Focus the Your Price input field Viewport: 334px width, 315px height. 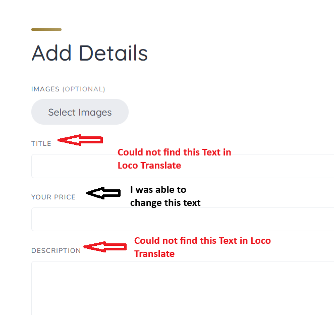click(x=183, y=219)
